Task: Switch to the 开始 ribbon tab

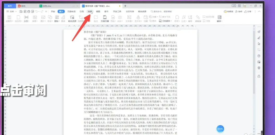Action: 53,11
